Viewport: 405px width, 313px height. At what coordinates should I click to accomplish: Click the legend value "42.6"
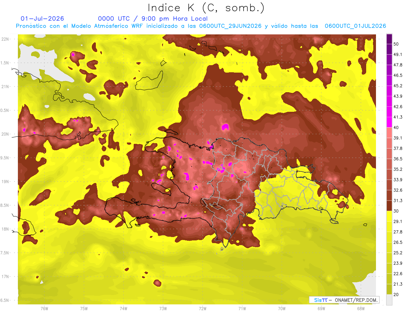click(x=398, y=107)
